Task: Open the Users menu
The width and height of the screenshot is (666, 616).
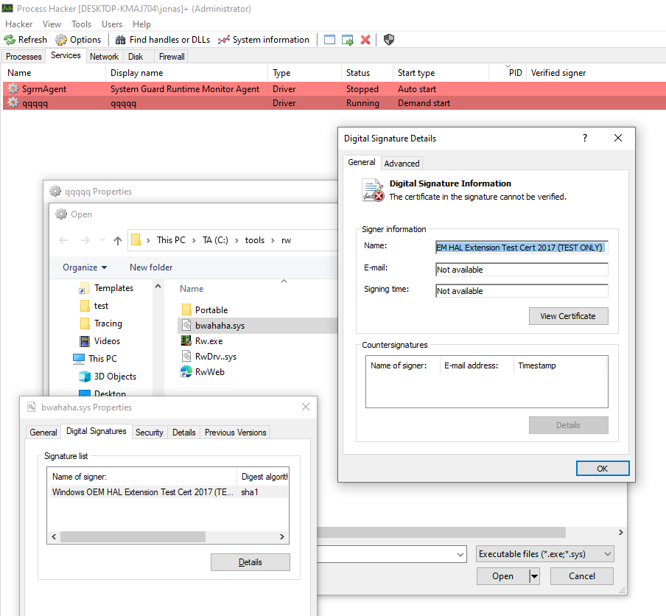Action: point(112,24)
